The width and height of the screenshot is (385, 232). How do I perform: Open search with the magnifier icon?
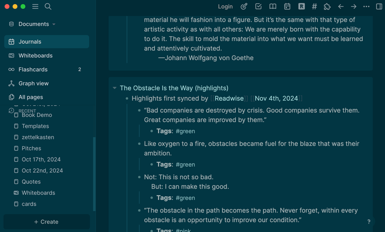(x=48, y=7)
